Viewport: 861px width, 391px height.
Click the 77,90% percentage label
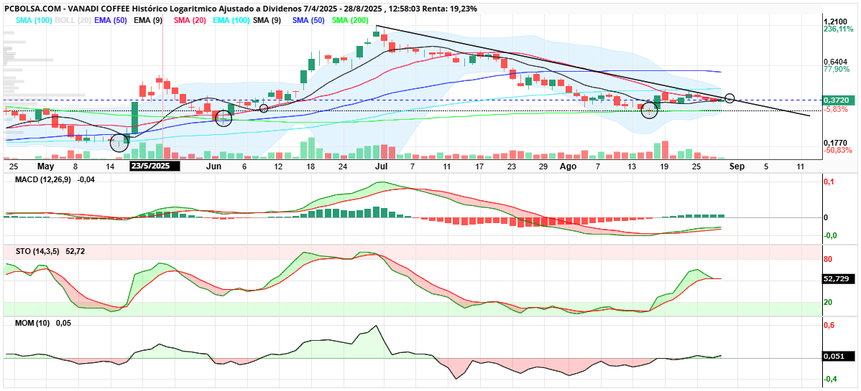click(837, 70)
